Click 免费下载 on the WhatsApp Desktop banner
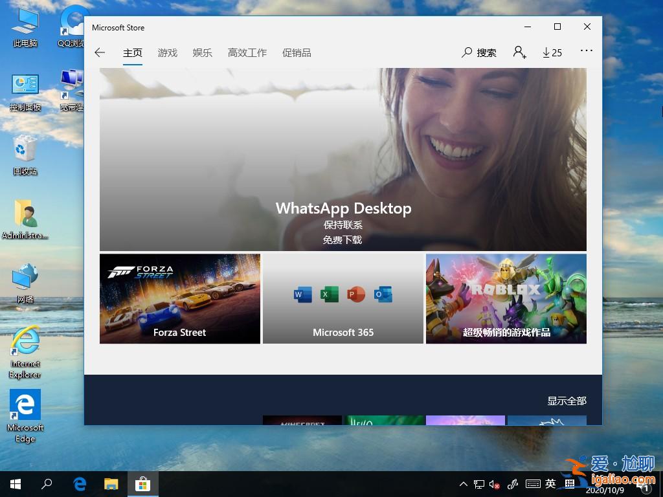This screenshot has height=497, width=663. (x=343, y=239)
